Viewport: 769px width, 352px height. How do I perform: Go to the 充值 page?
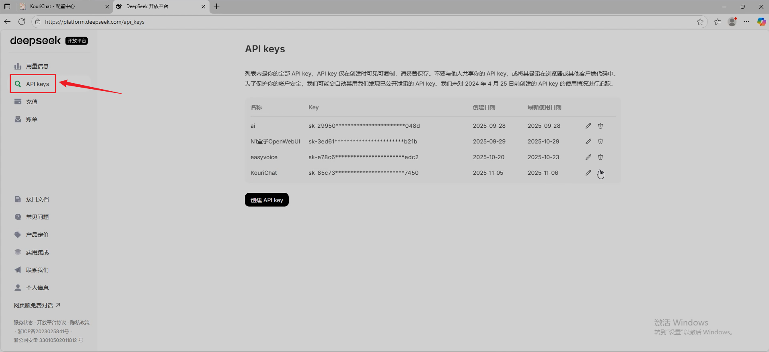point(31,102)
